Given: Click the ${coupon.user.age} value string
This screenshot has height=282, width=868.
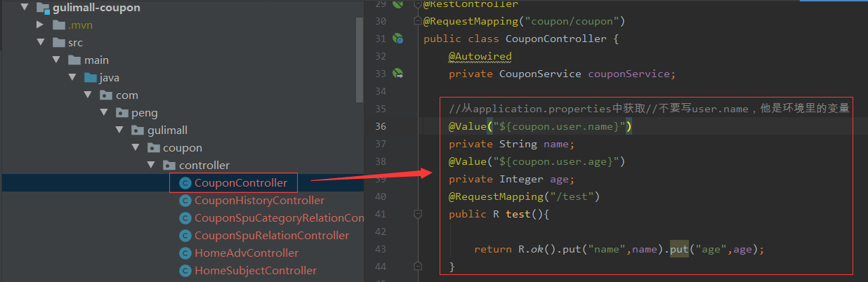Looking at the screenshot, I should coord(557,161).
